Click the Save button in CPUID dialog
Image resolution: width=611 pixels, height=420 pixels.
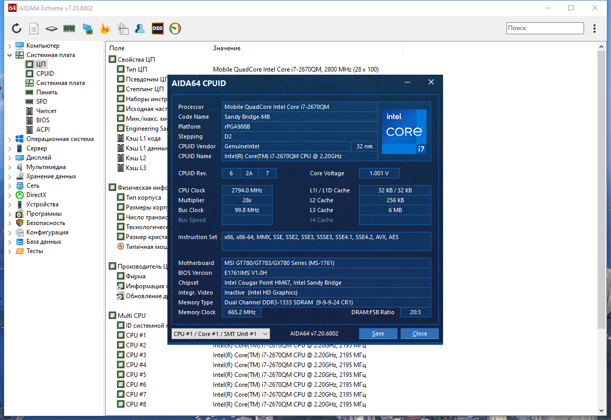click(x=378, y=334)
